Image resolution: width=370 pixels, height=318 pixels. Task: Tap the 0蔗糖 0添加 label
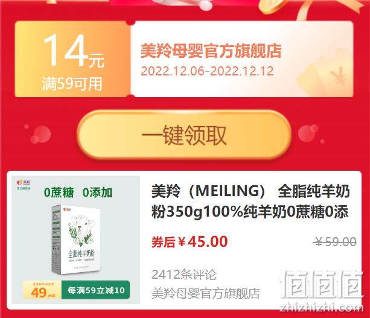point(78,192)
